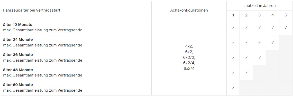
Task: Click checkmark for älter 36 Monate, year 3
Action: tap(259, 57)
